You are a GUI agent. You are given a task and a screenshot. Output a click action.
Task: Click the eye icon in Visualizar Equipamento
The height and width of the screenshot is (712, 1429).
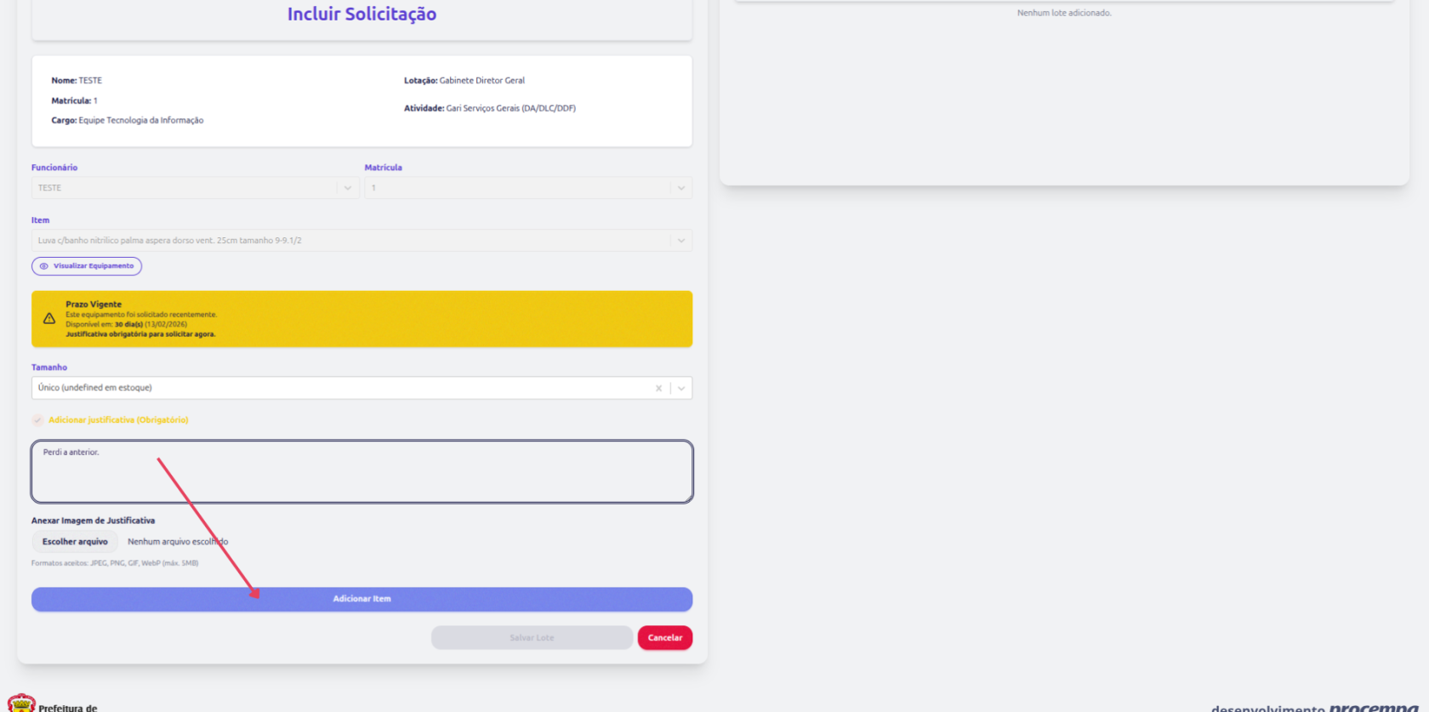coord(44,266)
